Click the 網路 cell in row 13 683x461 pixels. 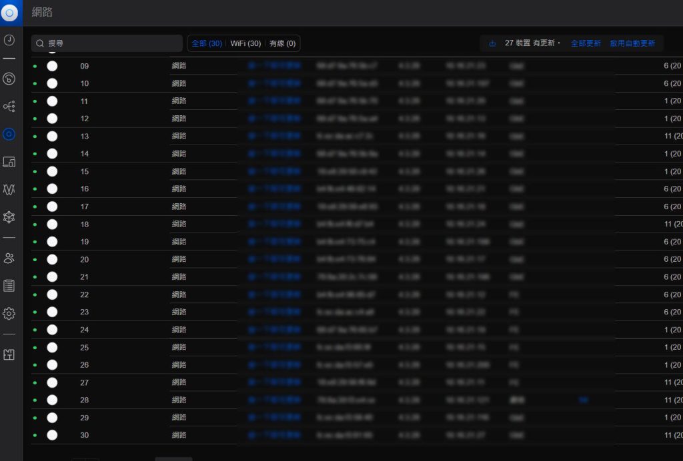point(179,136)
